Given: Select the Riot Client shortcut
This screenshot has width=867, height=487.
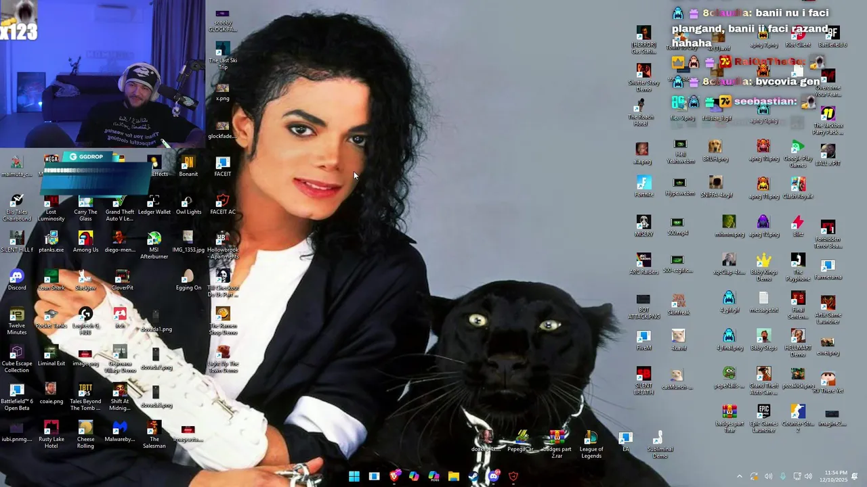Looking at the screenshot, I should point(798,37).
